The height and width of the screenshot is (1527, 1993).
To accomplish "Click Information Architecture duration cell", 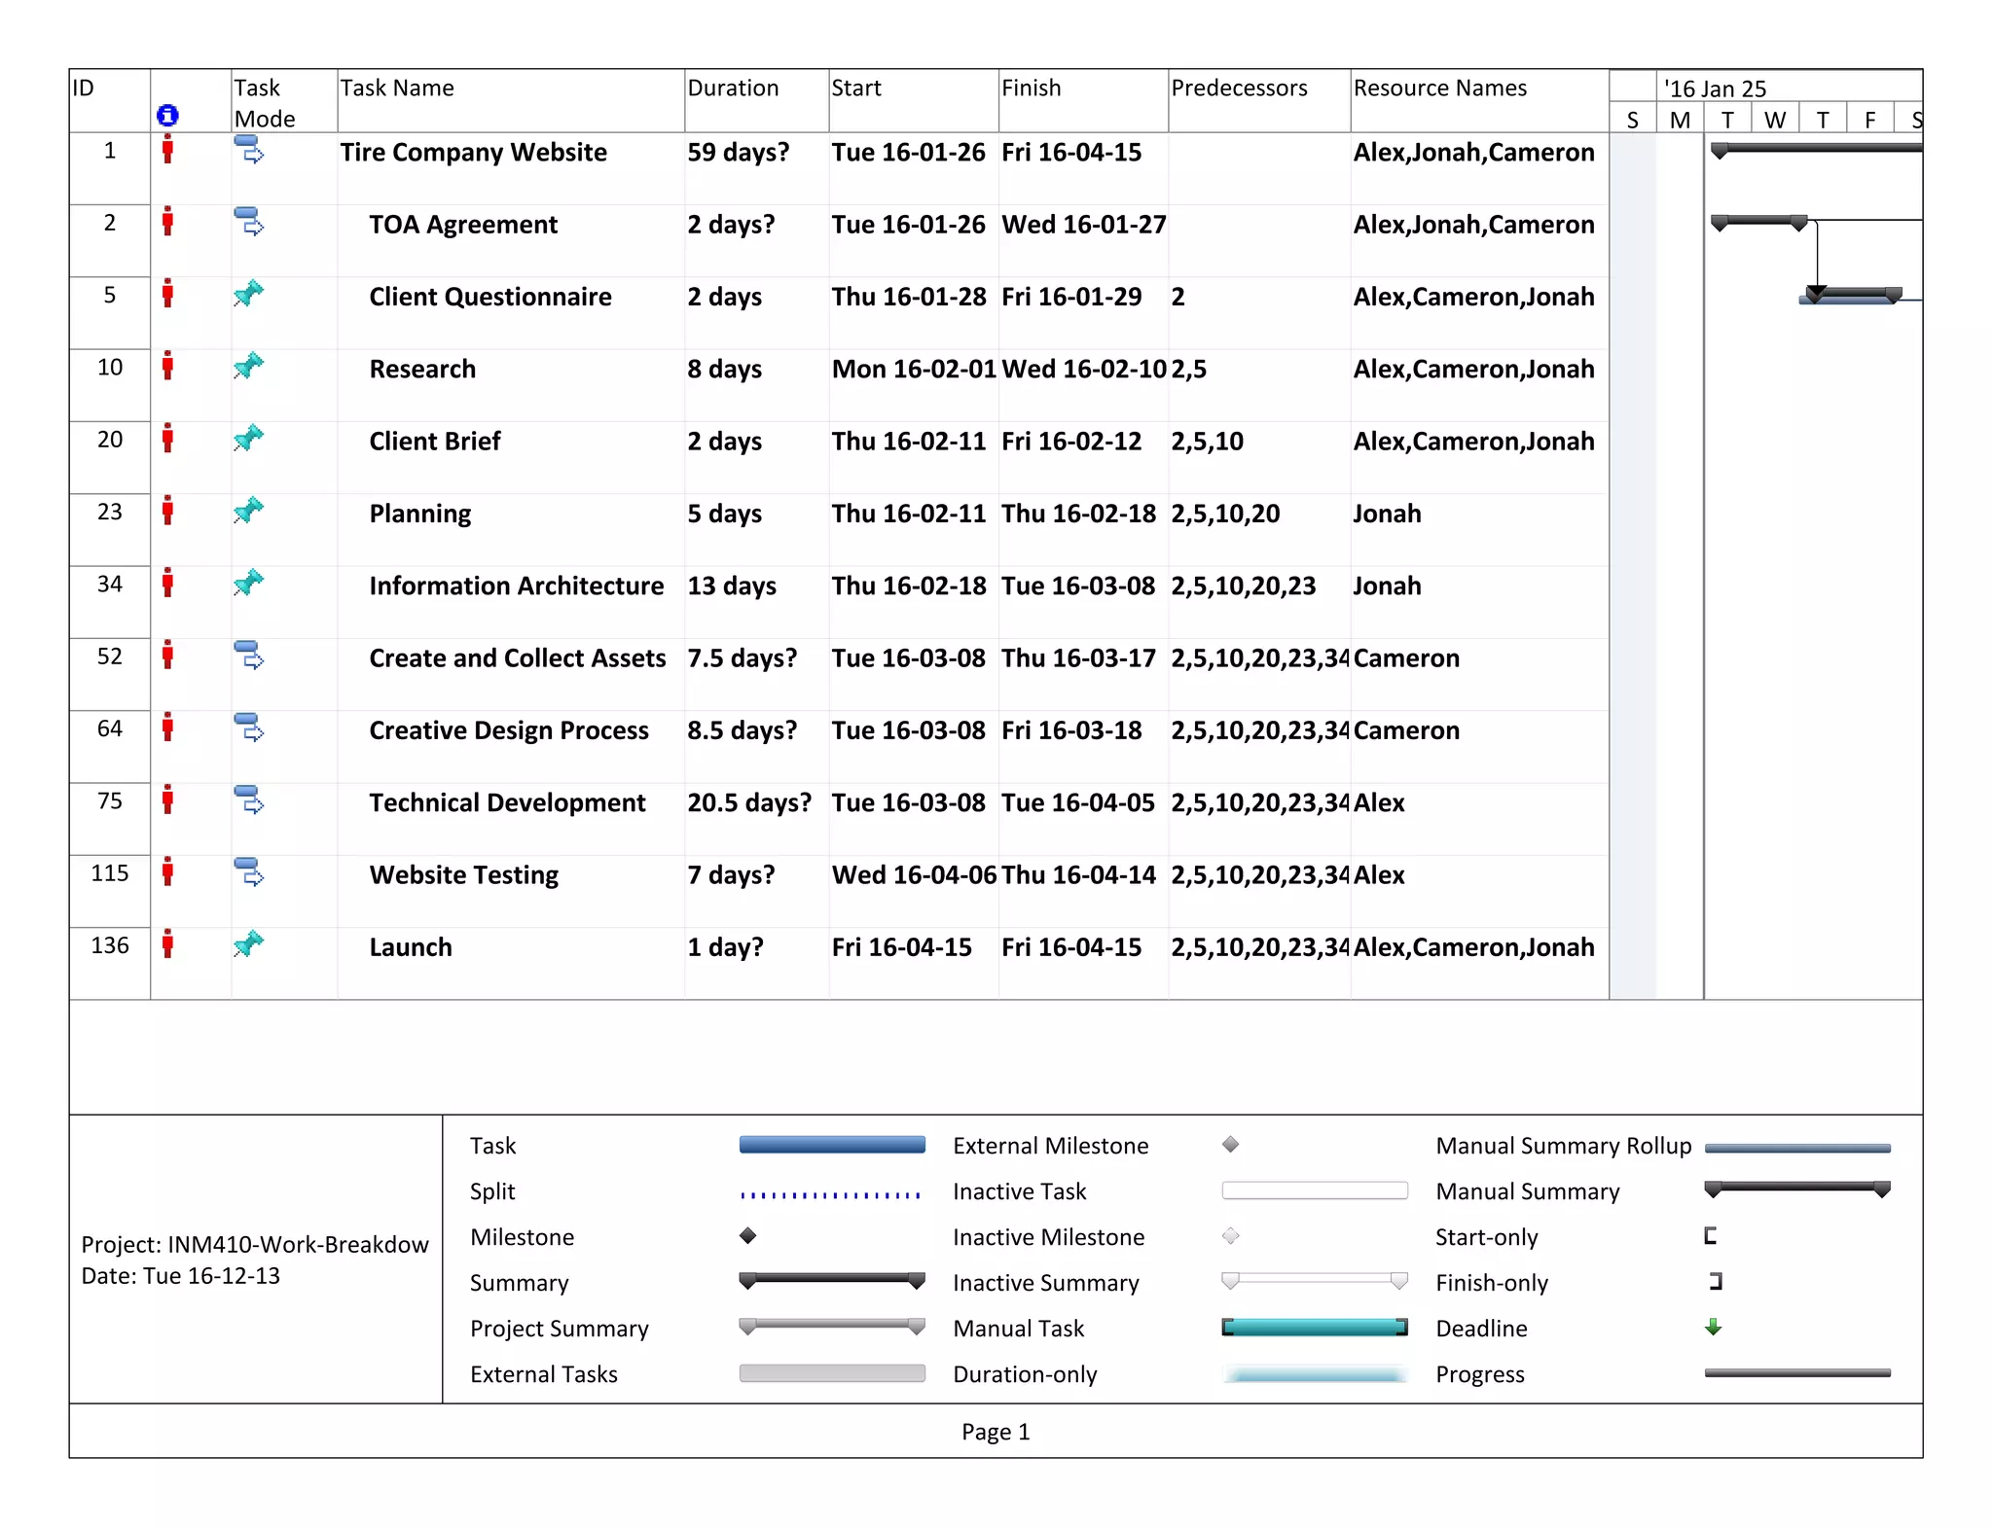I will pyautogui.click(x=732, y=586).
